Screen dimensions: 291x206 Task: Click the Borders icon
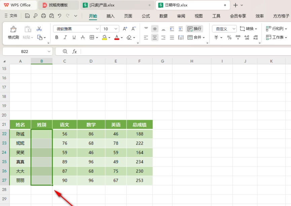[92, 37]
